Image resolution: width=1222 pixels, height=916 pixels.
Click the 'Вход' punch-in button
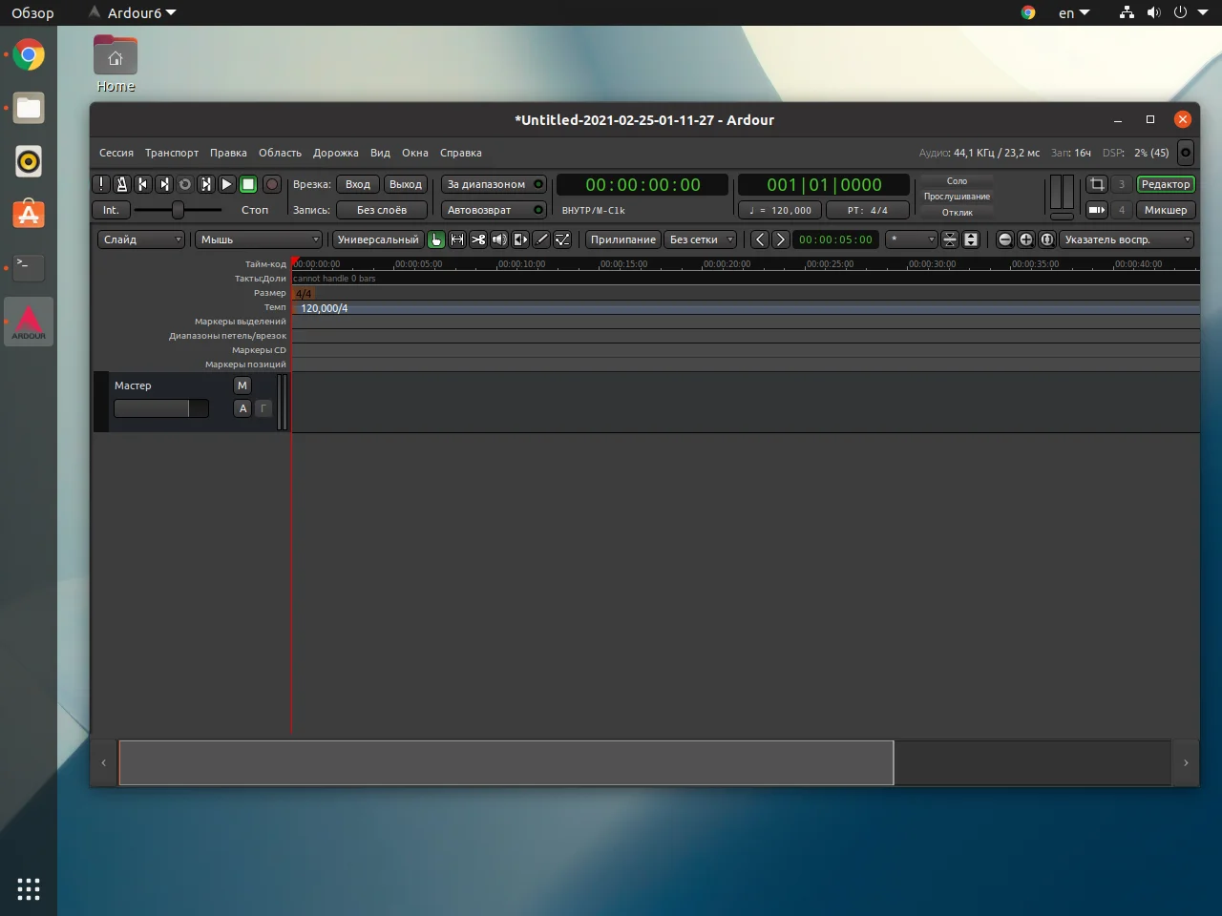(x=358, y=184)
